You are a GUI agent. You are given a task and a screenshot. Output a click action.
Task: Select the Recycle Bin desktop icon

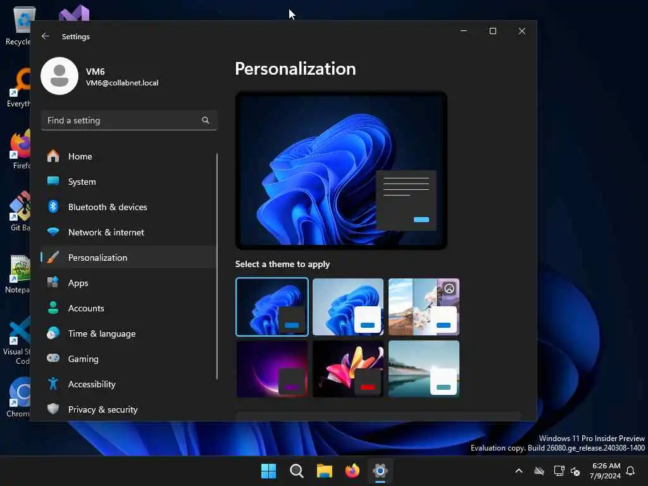point(18,25)
